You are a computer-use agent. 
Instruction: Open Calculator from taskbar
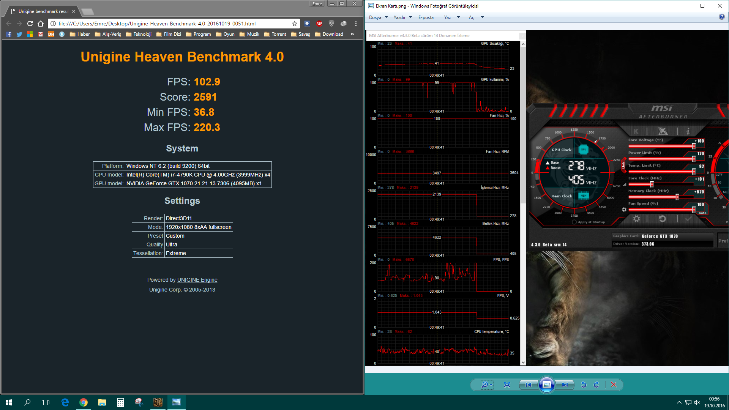tap(120, 402)
